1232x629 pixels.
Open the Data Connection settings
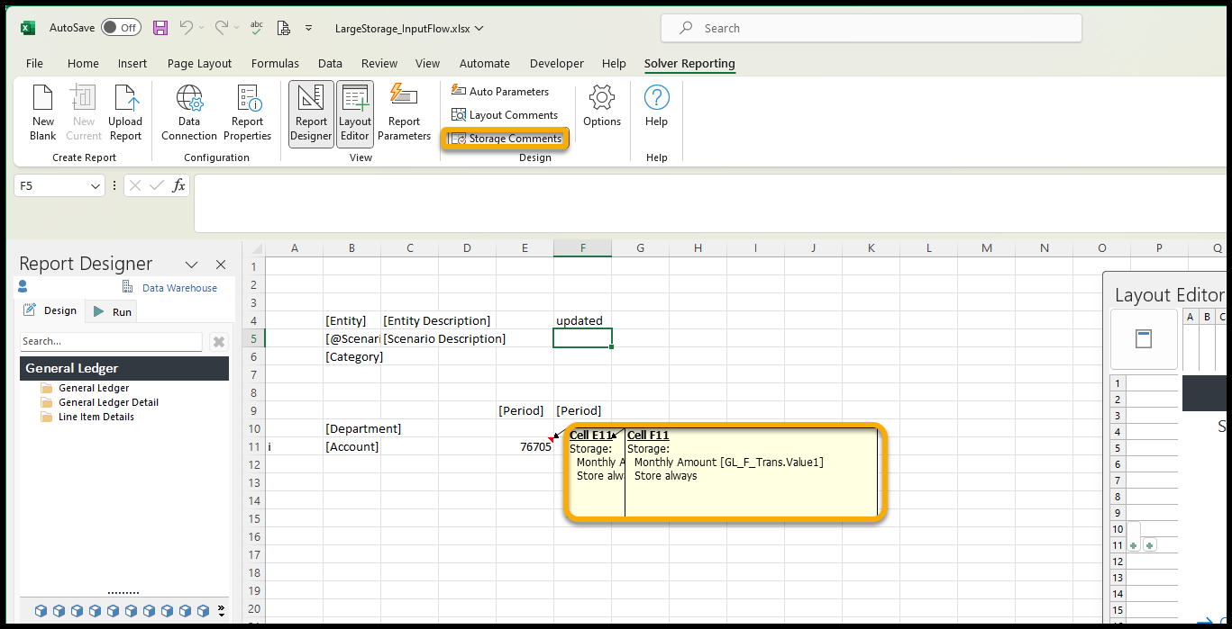coord(189,112)
